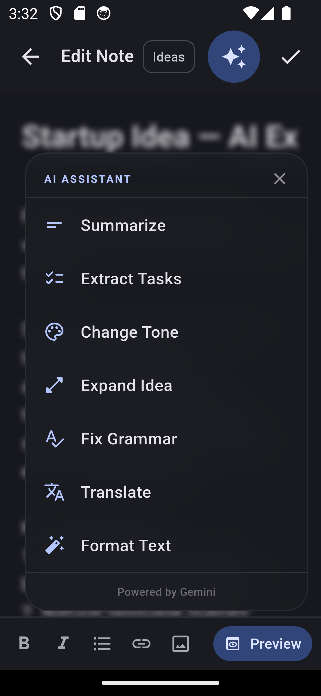
Task: Open the Preview mode
Action: [x=263, y=643]
